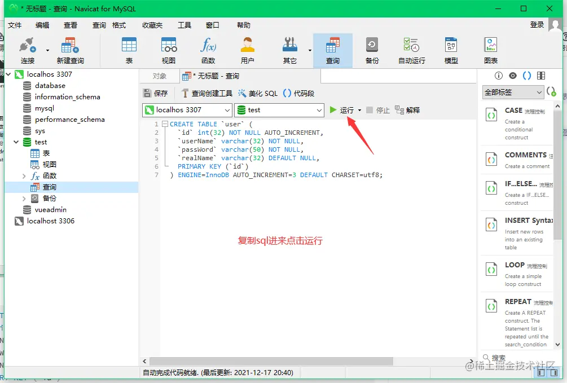This screenshot has height=383, width=567.
Task: Open the 编辑 (Edit) menu
Action: pos(42,25)
